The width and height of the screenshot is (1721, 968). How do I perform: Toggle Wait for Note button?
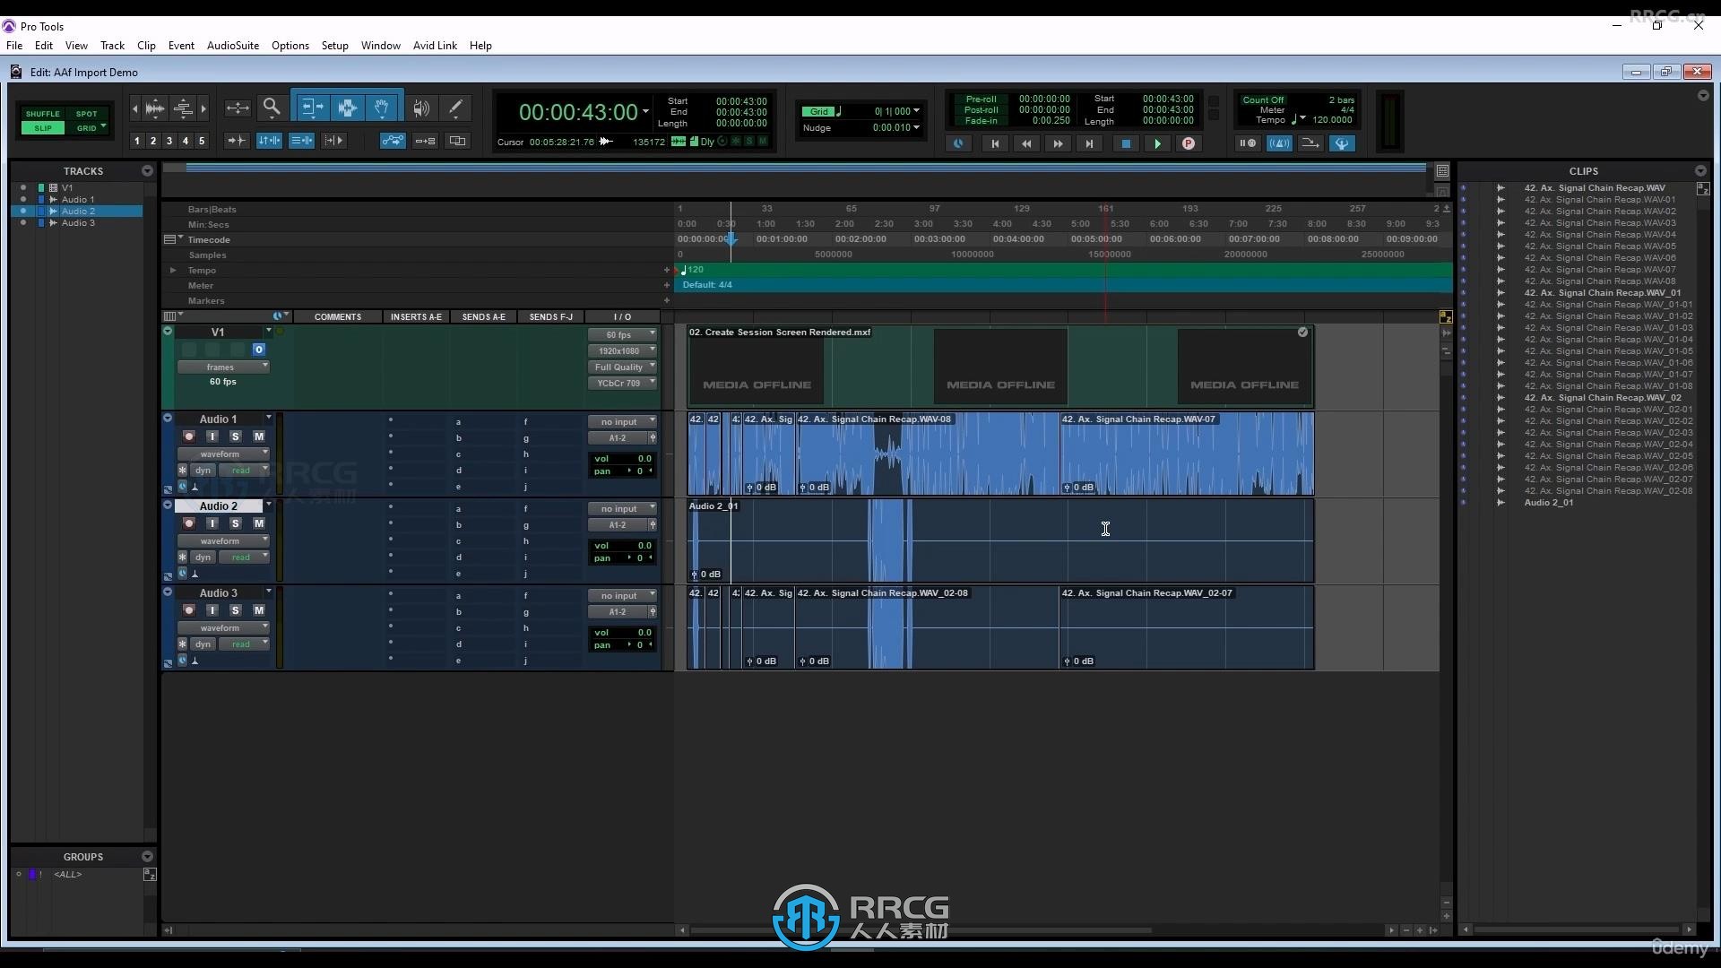(x=1247, y=143)
